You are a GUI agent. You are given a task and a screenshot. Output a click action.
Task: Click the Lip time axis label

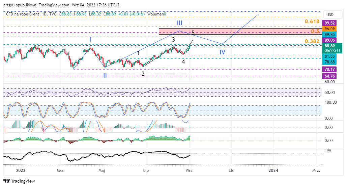tap(146, 170)
